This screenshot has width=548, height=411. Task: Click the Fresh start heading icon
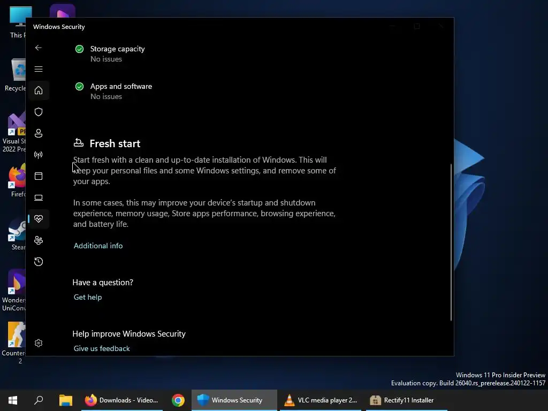point(79,142)
